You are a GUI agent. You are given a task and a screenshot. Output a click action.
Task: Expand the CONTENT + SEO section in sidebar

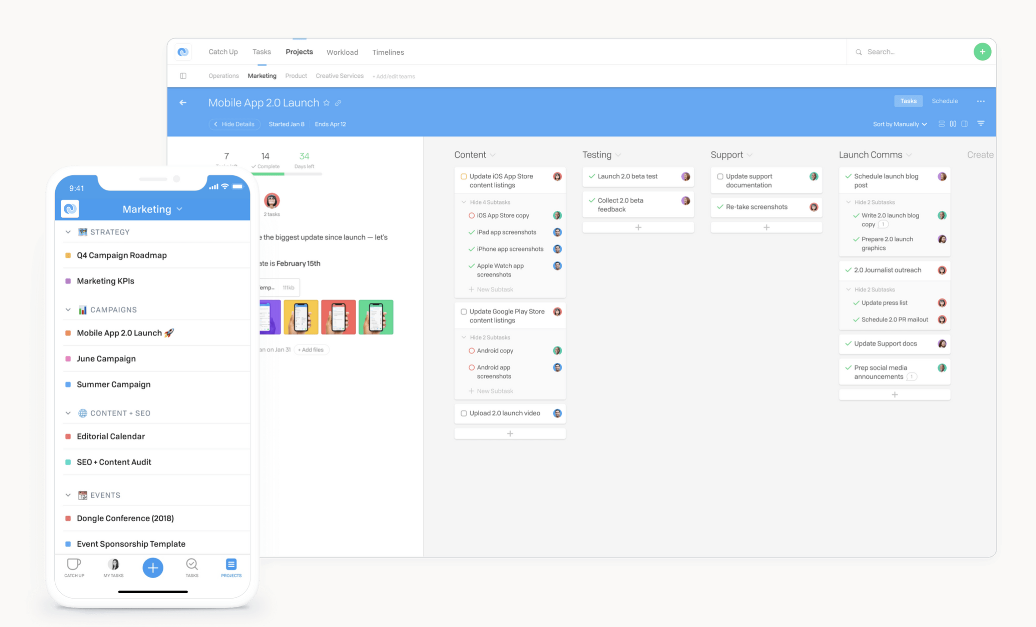point(68,413)
